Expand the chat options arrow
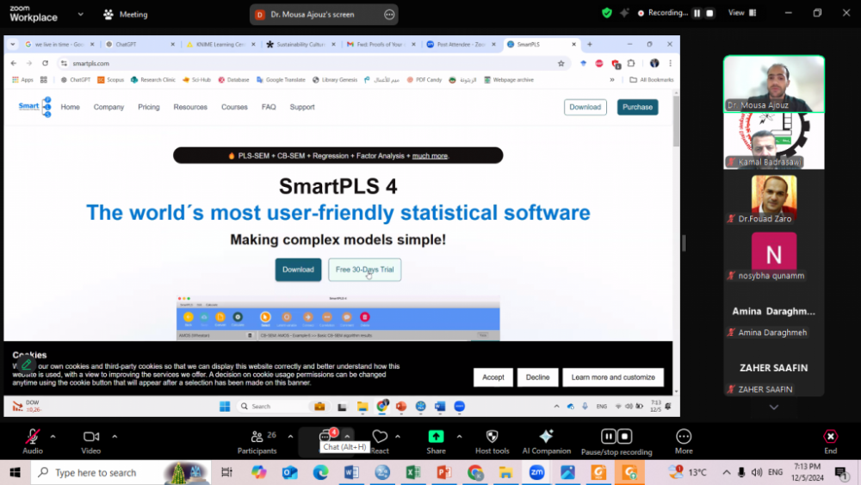Screen dimensions: 861x485 click(347, 437)
